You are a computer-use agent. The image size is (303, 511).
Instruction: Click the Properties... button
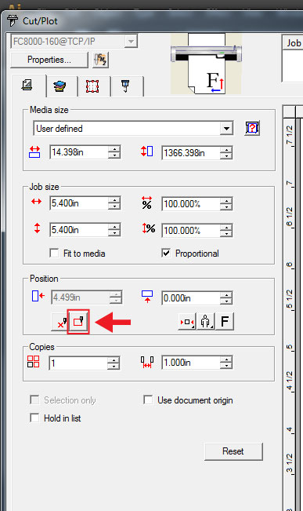tap(49, 60)
